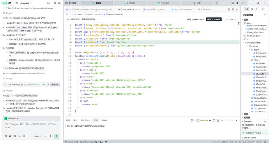Click the # context icon in chat input
Image resolution: width=269 pixels, height=143 pixels.
coord(10,136)
